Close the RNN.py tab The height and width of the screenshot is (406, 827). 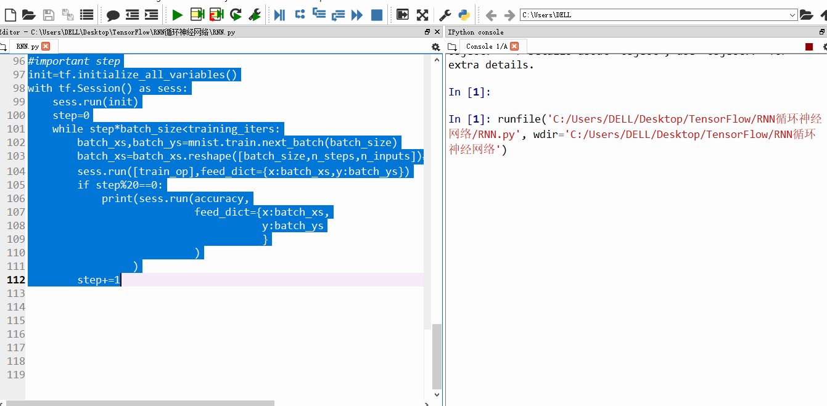point(46,46)
